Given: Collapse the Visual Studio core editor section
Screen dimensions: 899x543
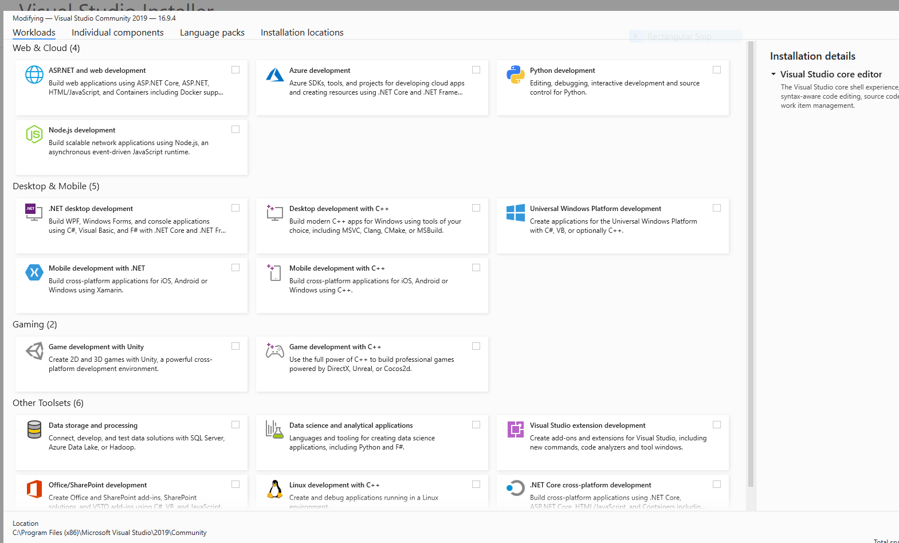Looking at the screenshot, I should pyautogui.click(x=774, y=75).
